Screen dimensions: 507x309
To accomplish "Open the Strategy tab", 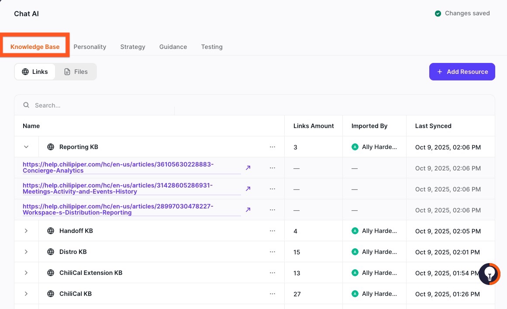I will point(133,47).
